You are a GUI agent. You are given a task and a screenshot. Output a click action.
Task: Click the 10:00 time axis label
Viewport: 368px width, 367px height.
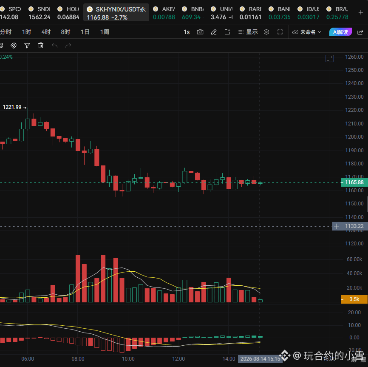(x=128, y=359)
